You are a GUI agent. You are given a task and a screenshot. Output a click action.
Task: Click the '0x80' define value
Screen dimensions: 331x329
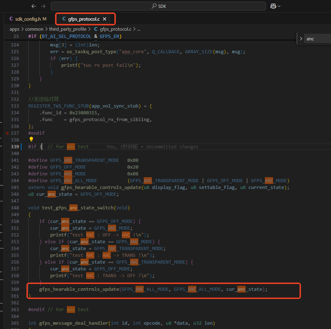[x=133, y=160]
